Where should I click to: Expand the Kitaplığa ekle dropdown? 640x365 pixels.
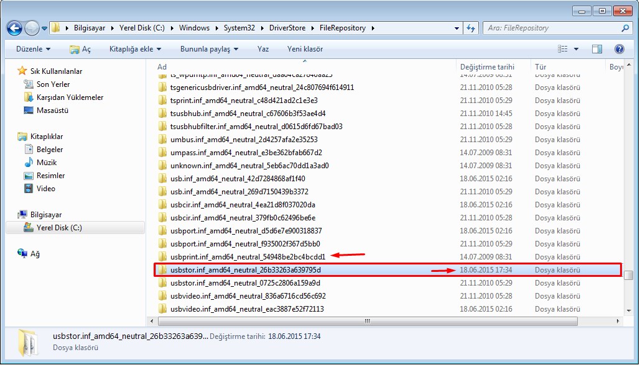coord(135,49)
